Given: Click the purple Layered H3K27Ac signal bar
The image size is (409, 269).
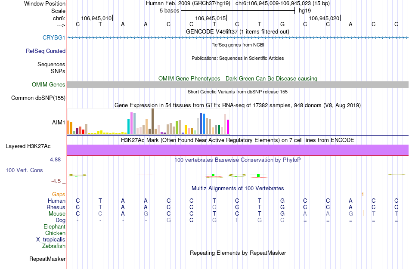Looking at the screenshot, I should pos(238,150).
